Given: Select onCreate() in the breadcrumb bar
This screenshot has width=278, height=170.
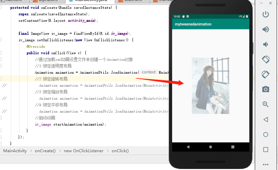Looking at the screenshot, I should pyautogui.click(x=45, y=151).
